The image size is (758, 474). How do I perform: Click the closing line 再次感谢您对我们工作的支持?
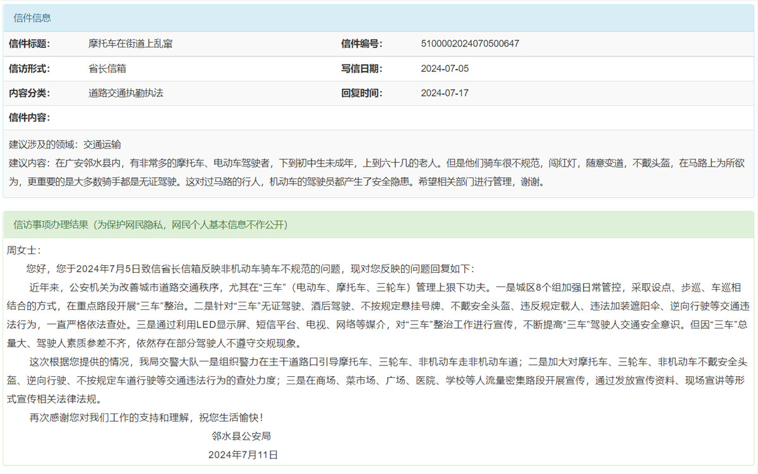[145, 418]
